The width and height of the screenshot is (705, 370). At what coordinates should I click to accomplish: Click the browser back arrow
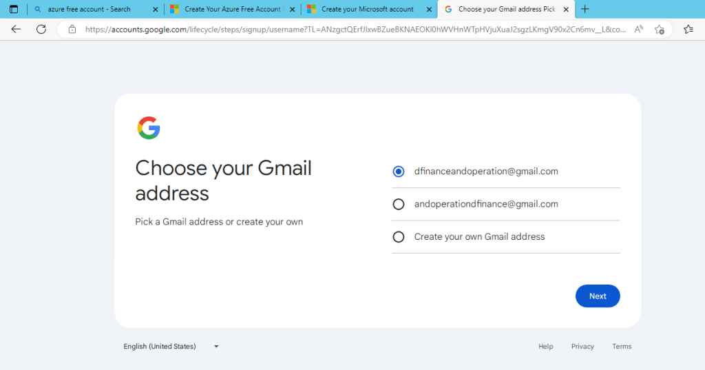pos(16,29)
